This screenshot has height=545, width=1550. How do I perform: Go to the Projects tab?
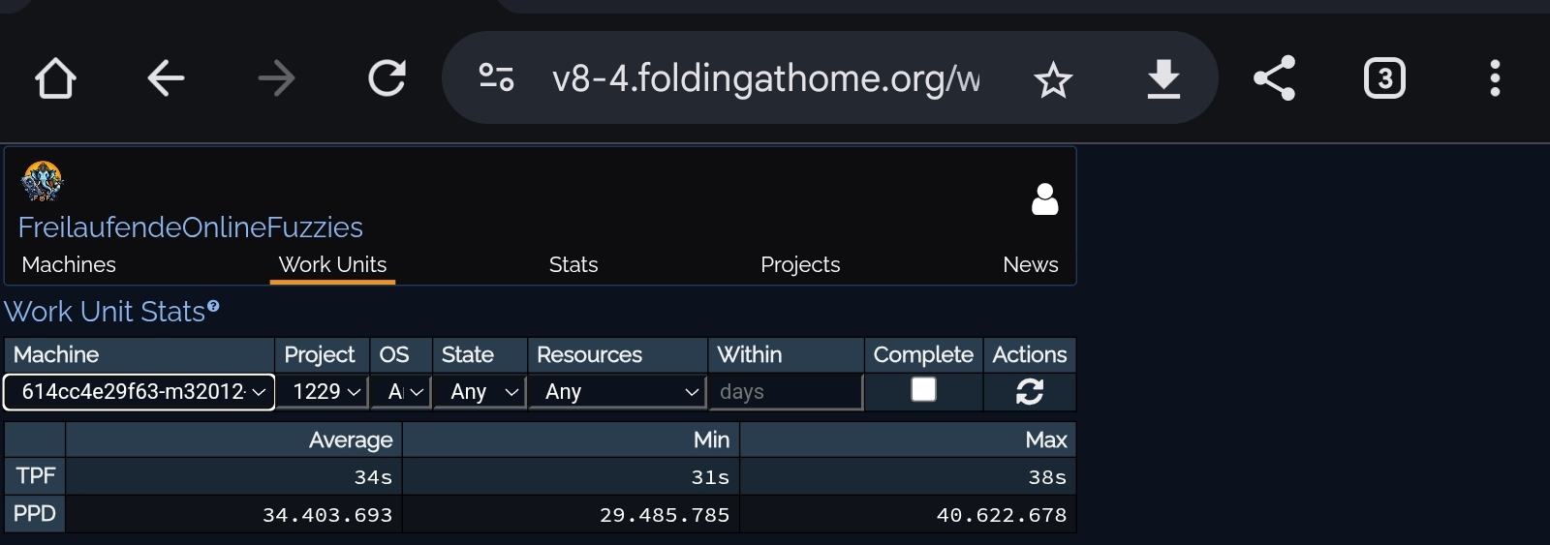800,264
